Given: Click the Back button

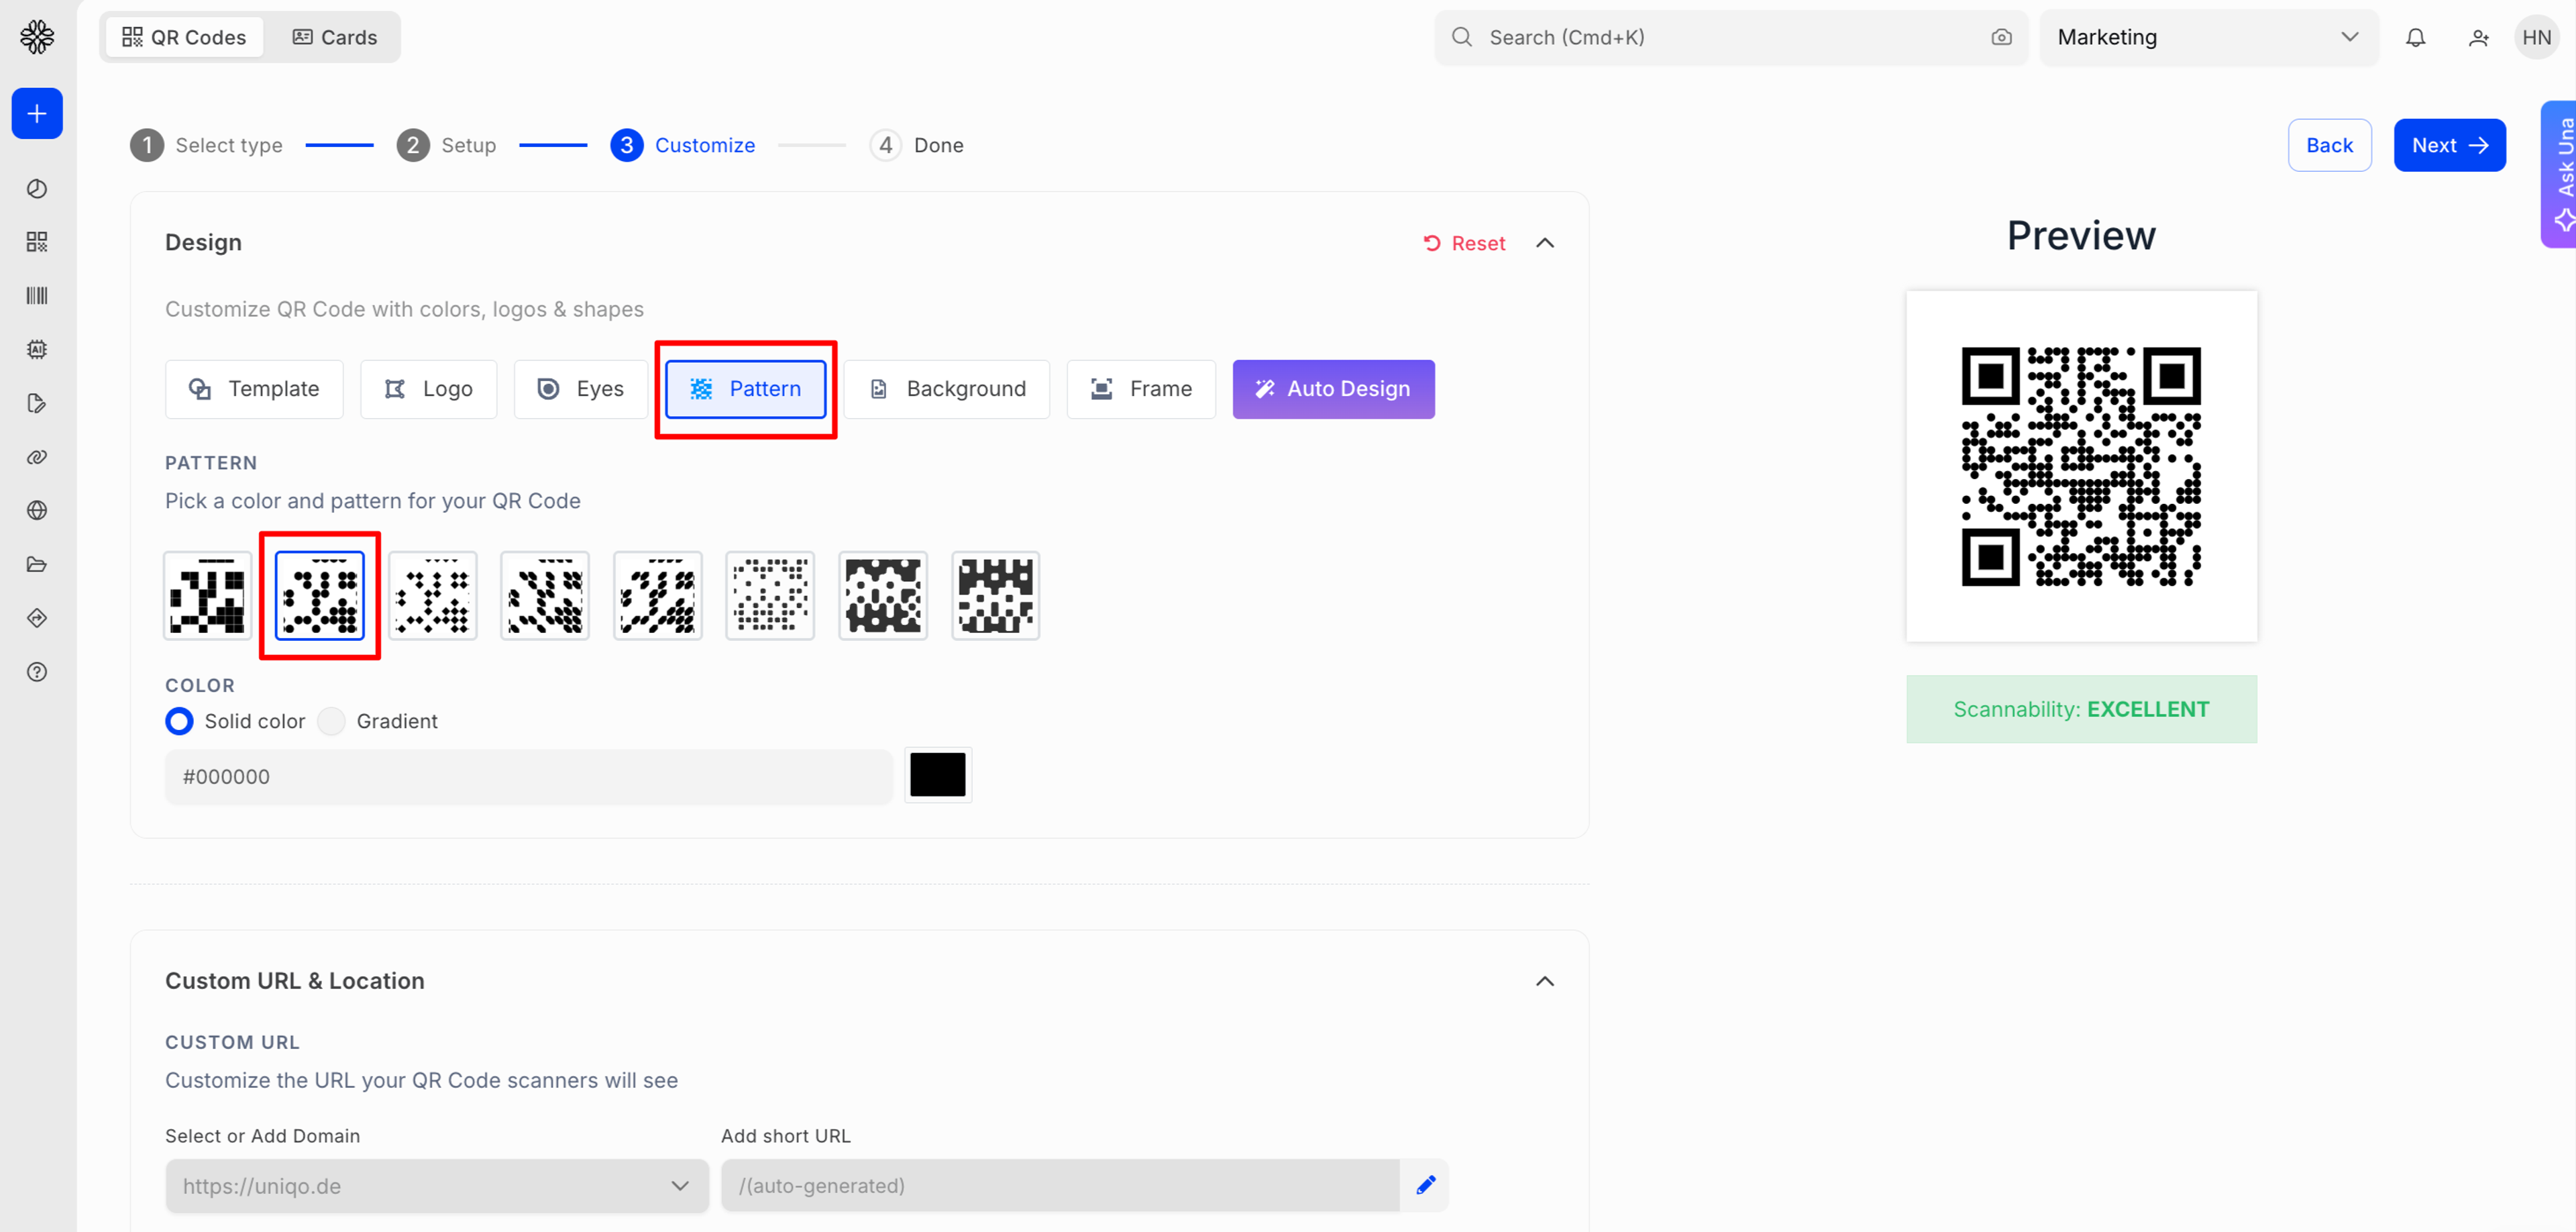Looking at the screenshot, I should coord(2329,145).
